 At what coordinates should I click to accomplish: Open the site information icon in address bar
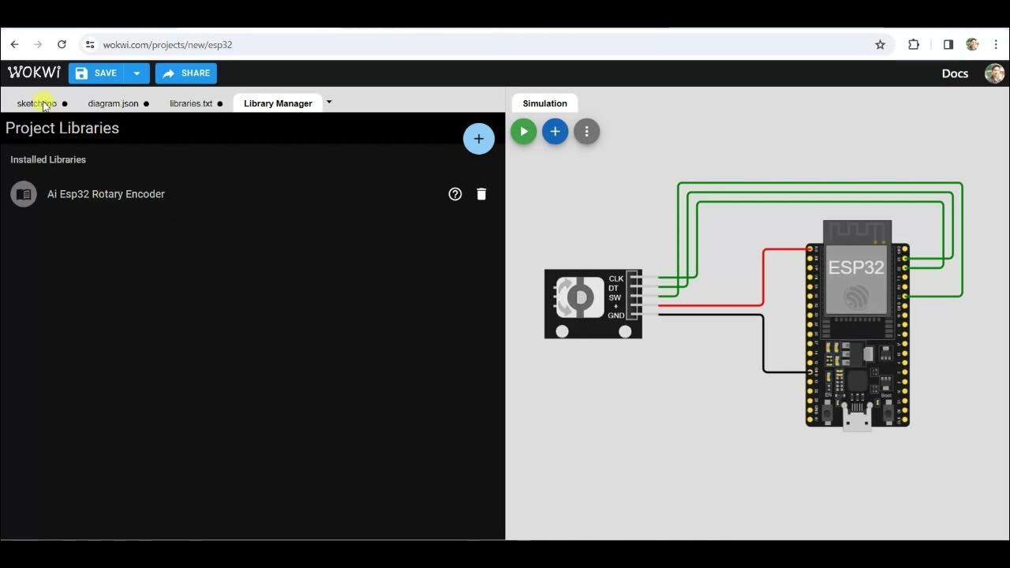(89, 45)
